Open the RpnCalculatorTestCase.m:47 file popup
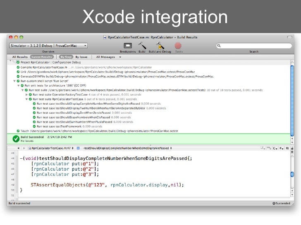The image size is (301, 225). pos(51,148)
